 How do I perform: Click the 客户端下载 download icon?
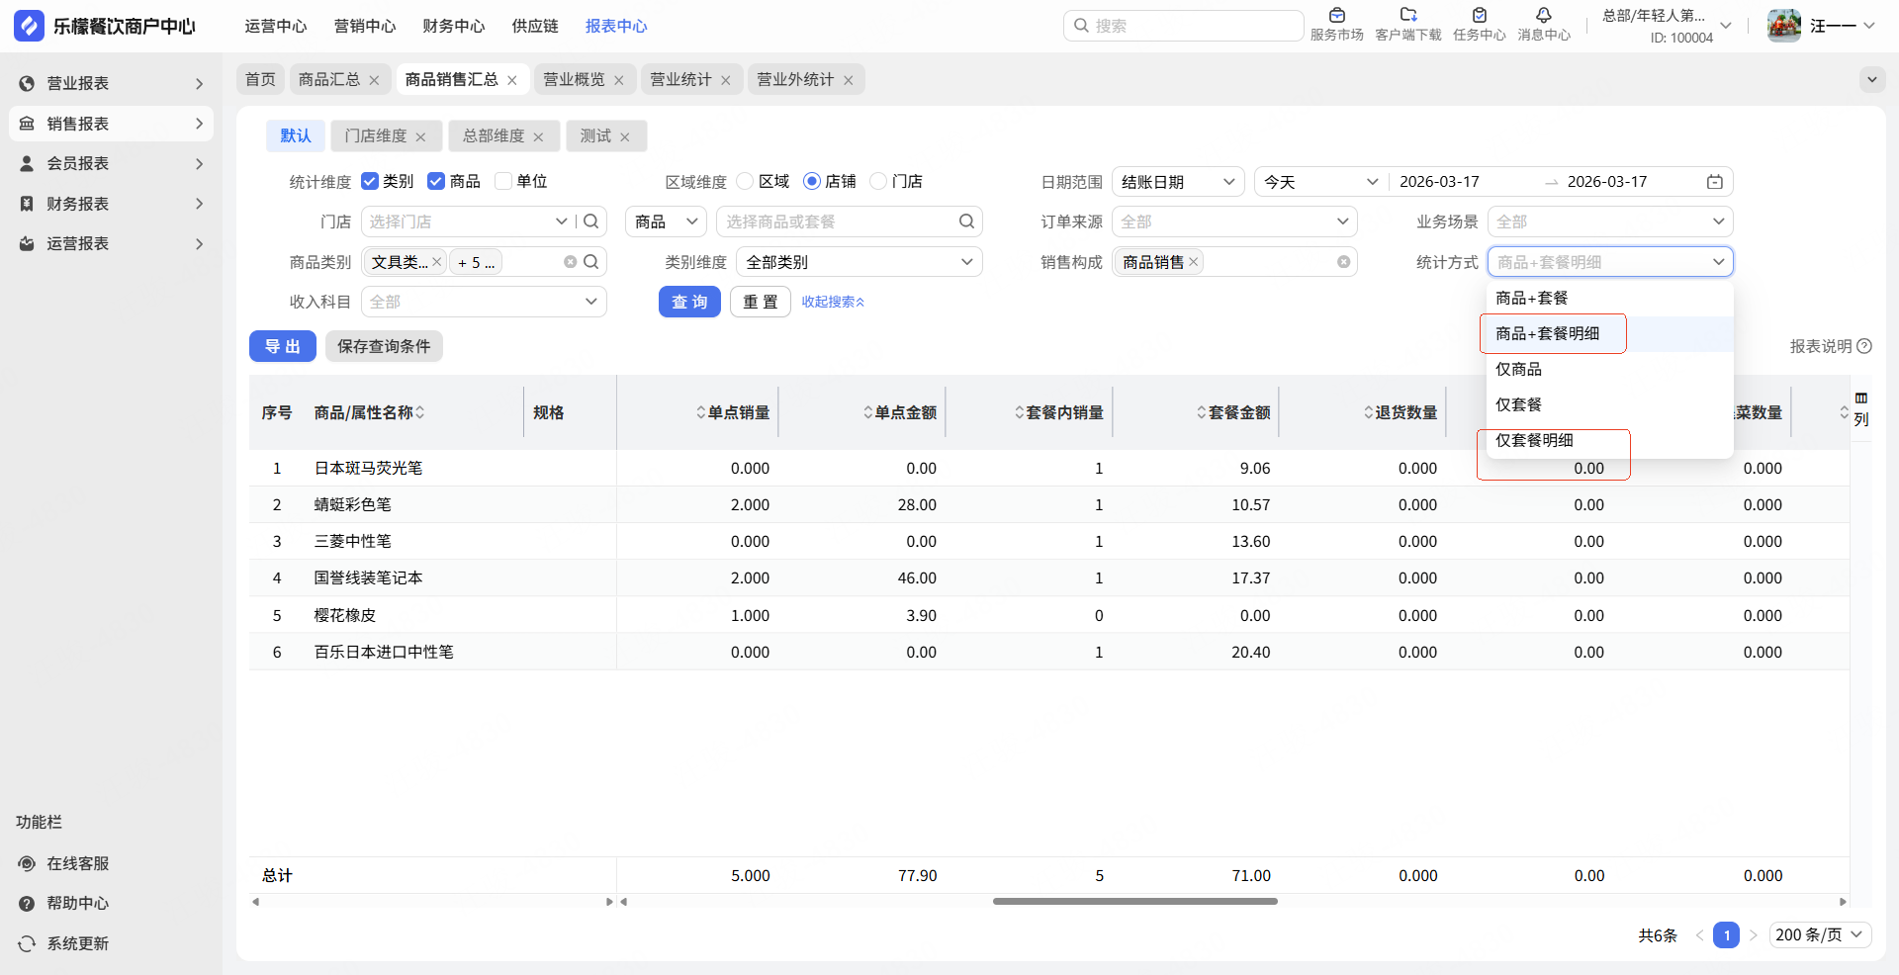(x=1407, y=17)
